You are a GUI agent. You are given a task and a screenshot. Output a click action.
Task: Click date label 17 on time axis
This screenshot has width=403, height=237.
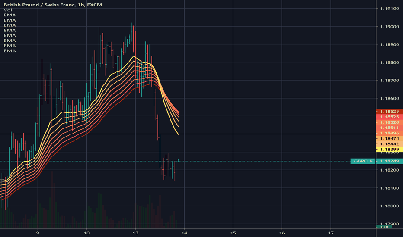[x=331, y=233]
